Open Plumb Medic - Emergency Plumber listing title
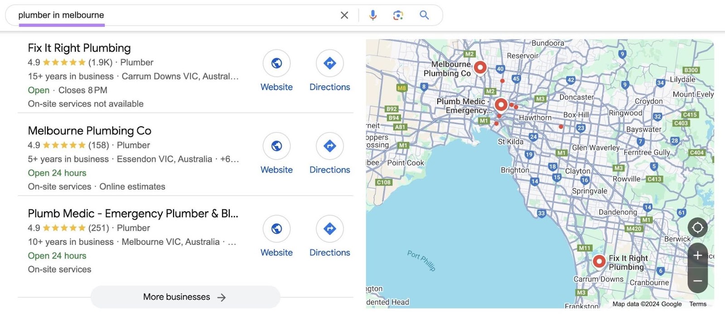The height and width of the screenshot is (319, 725). [133, 214]
